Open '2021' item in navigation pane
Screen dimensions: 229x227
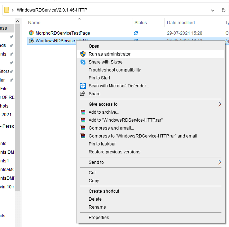(6, 115)
